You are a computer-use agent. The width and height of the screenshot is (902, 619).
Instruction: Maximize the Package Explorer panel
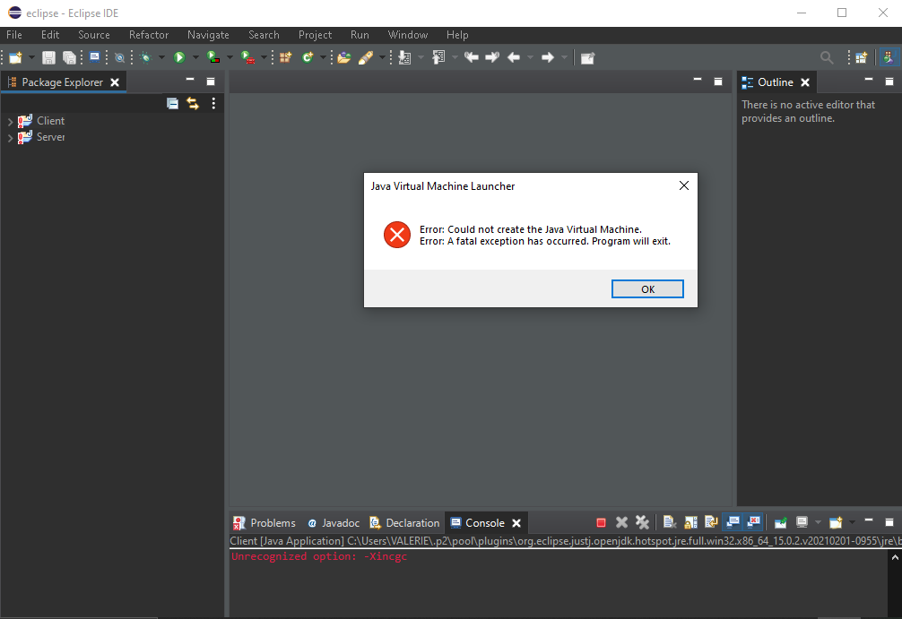coord(211,82)
